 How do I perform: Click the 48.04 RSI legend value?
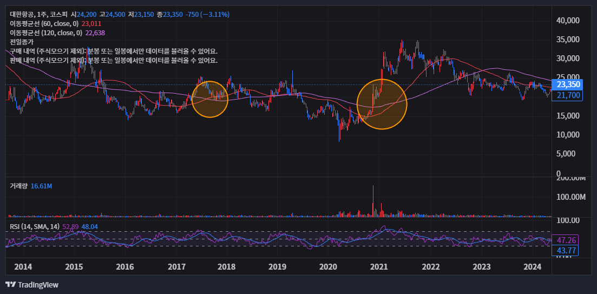point(90,227)
